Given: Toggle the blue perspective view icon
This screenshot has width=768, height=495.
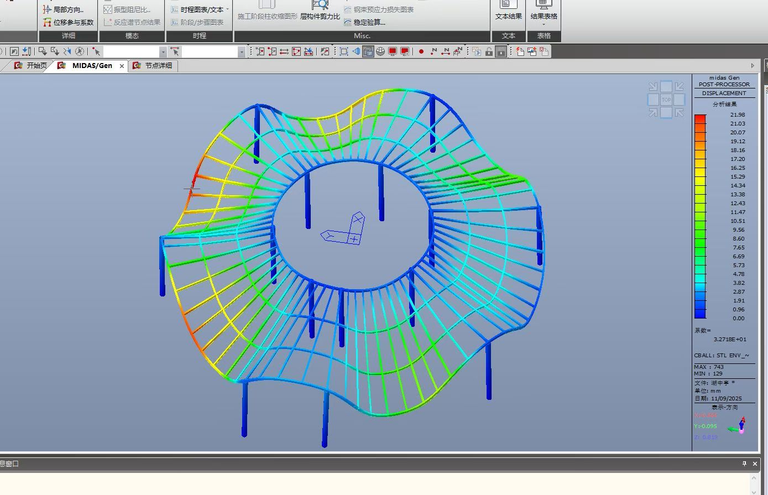Looking at the screenshot, I should (356, 51).
